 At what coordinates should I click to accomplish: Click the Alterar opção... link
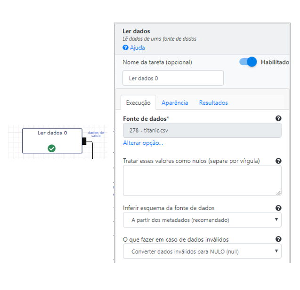(x=143, y=143)
